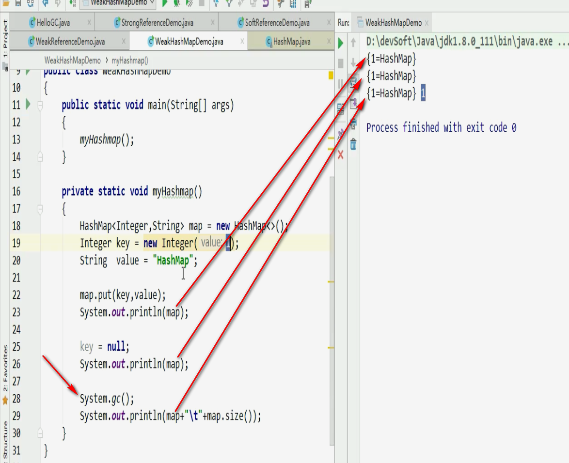The height and width of the screenshot is (463, 569).
Task: Click the Build project icon
Action: [x=73, y=3]
